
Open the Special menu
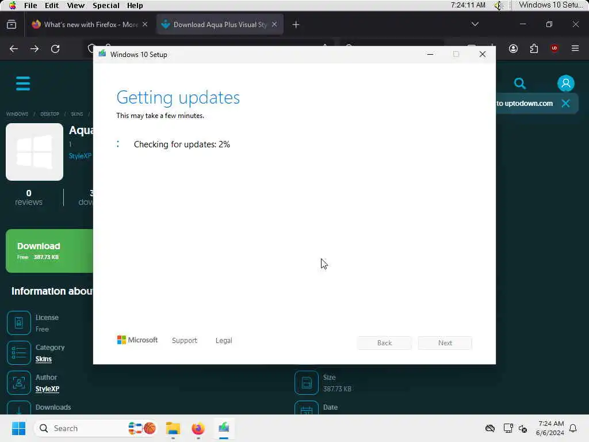(106, 5)
